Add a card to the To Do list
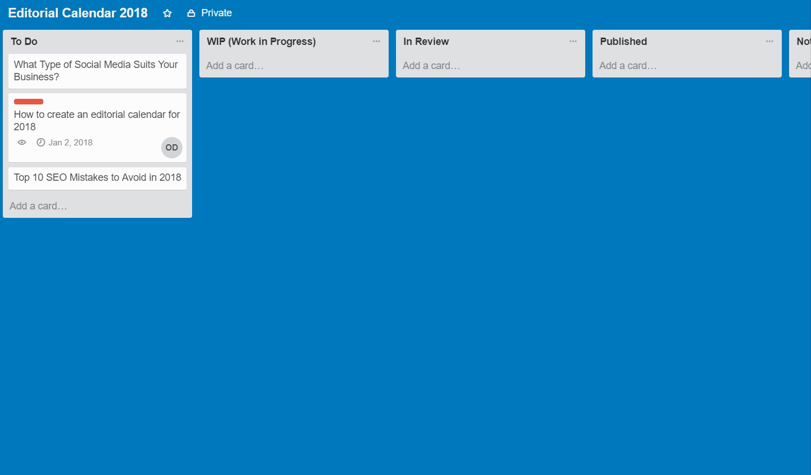 click(38, 206)
